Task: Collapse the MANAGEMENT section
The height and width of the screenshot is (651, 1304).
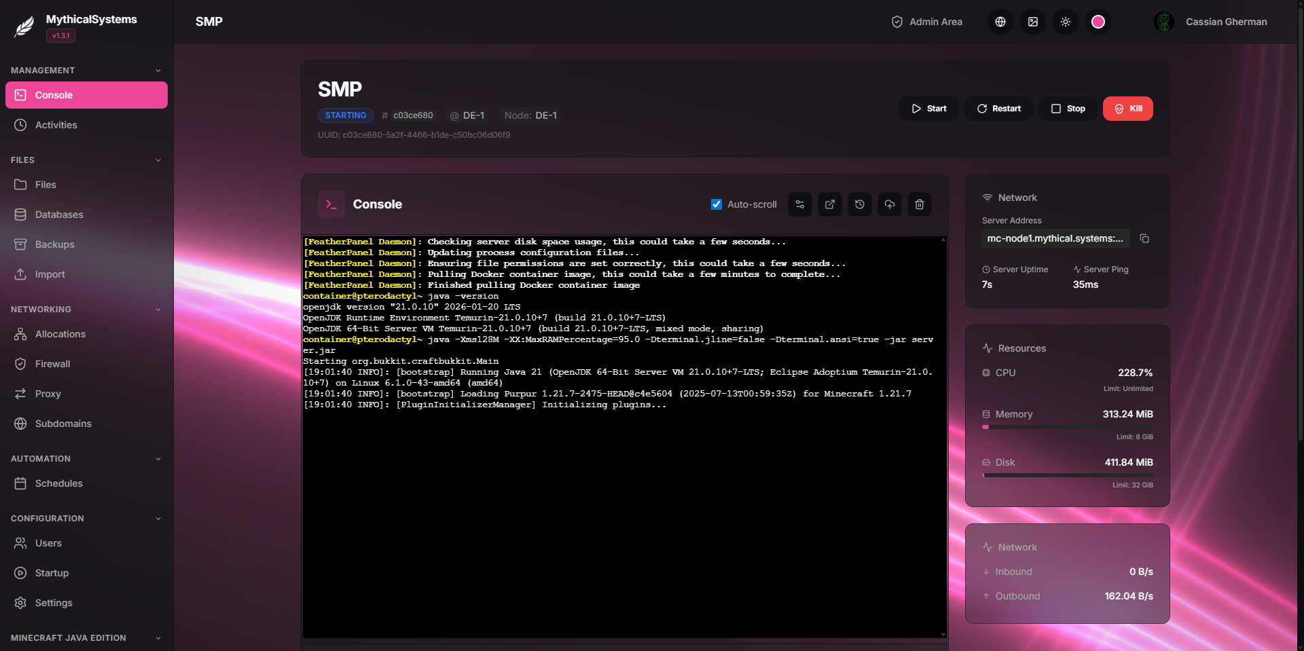Action: (158, 70)
